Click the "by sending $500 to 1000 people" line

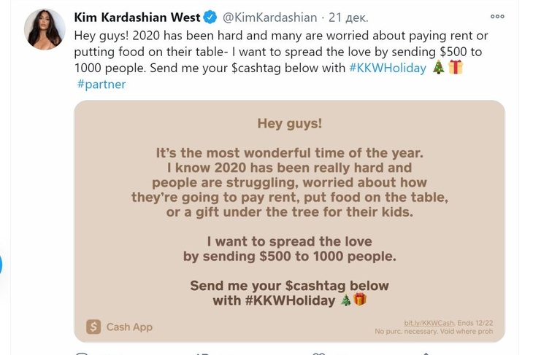289,257
